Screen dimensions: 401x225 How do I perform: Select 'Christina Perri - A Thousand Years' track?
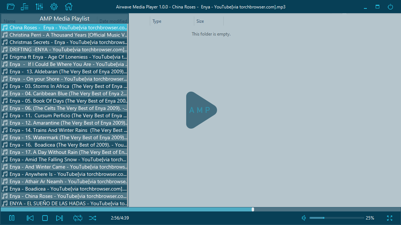[x=65, y=35]
